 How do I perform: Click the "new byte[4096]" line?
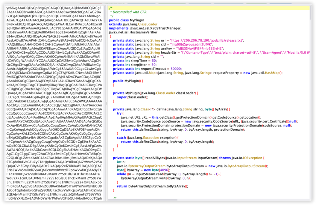point(143,170)
